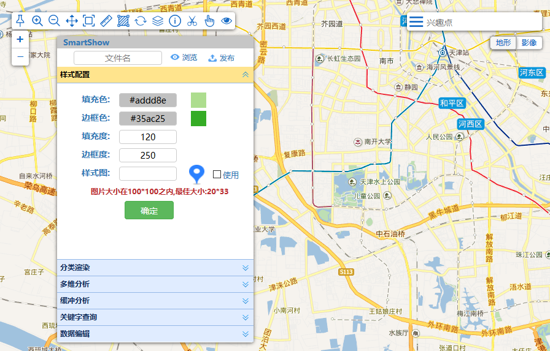The width and height of the screenshot is (550, 351).
Task: Open the dark green border color swatch
Action: point(198,118)
